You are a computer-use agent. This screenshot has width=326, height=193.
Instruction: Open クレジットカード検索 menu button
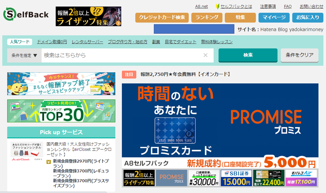162,17
